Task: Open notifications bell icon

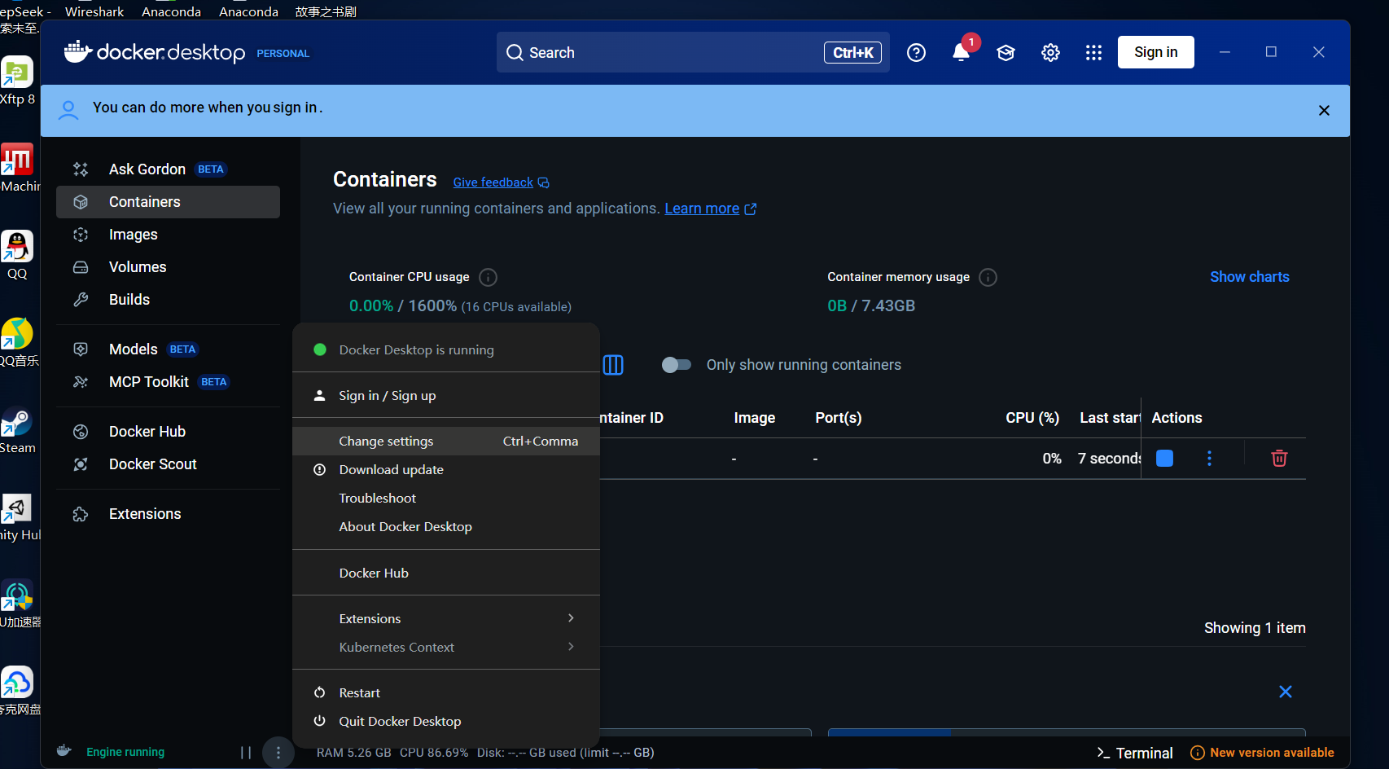Action: point(961,53)
